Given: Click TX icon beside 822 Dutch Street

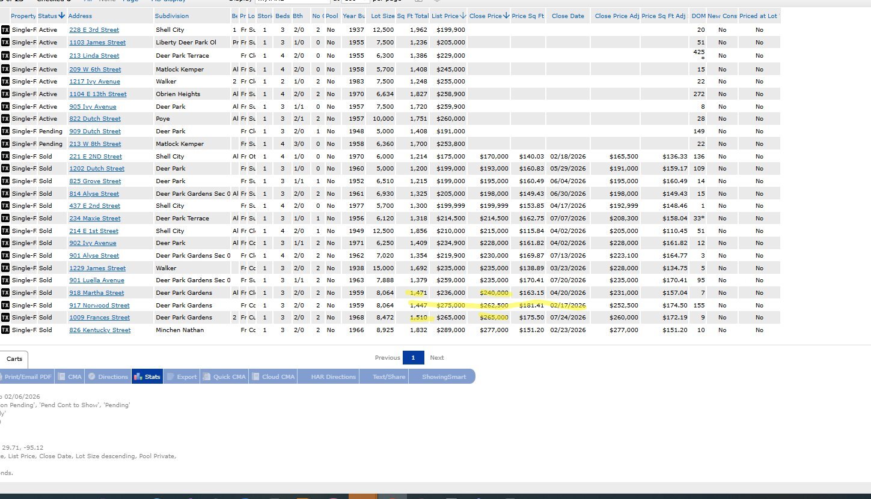Looking at the screenshot, I should pyautogui.click(x=5, y=118).
